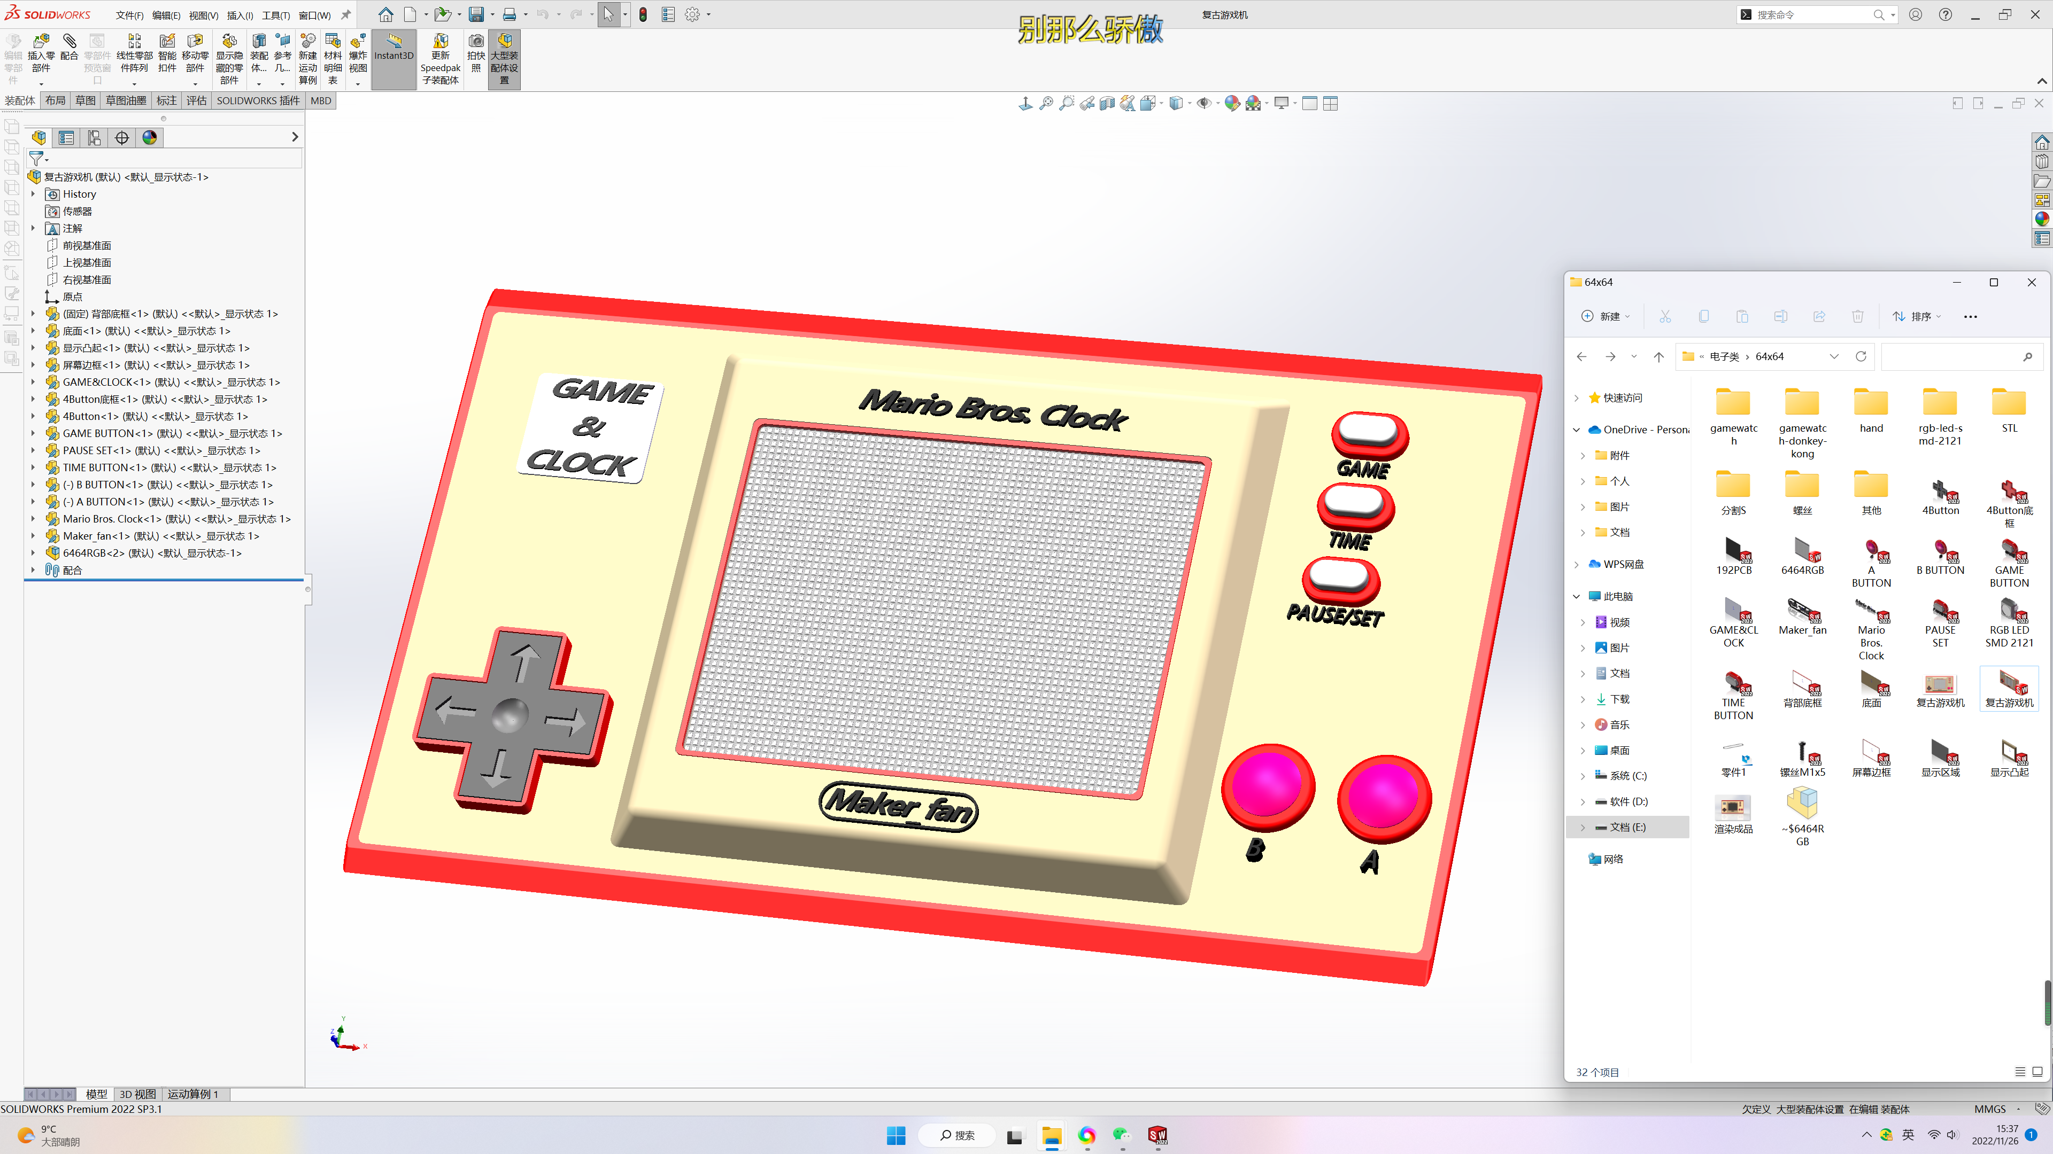Click the Exploded View (爆炸视图) tool

pos(358,54)
